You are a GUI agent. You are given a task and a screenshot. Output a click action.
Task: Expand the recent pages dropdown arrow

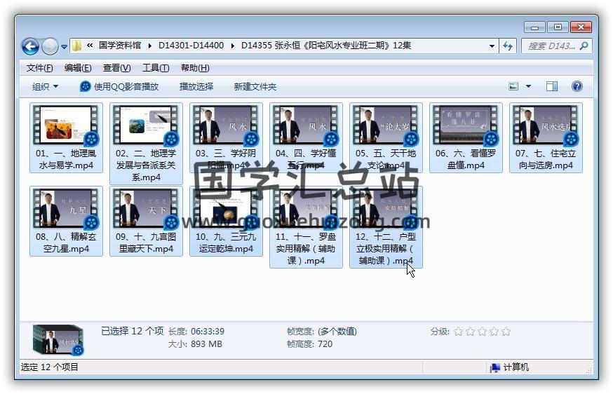coord(64,47)
